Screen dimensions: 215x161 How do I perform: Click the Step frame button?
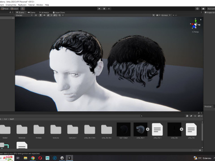(x=109, y=8)
